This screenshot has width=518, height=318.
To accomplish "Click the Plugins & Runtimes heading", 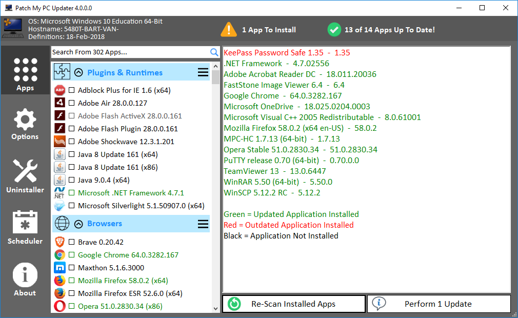I will (125, 73).
